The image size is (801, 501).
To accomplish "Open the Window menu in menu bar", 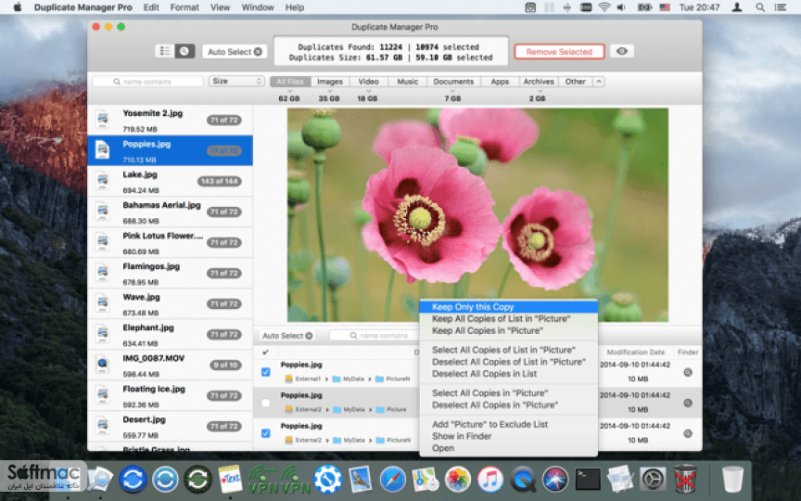I will 258,7.
